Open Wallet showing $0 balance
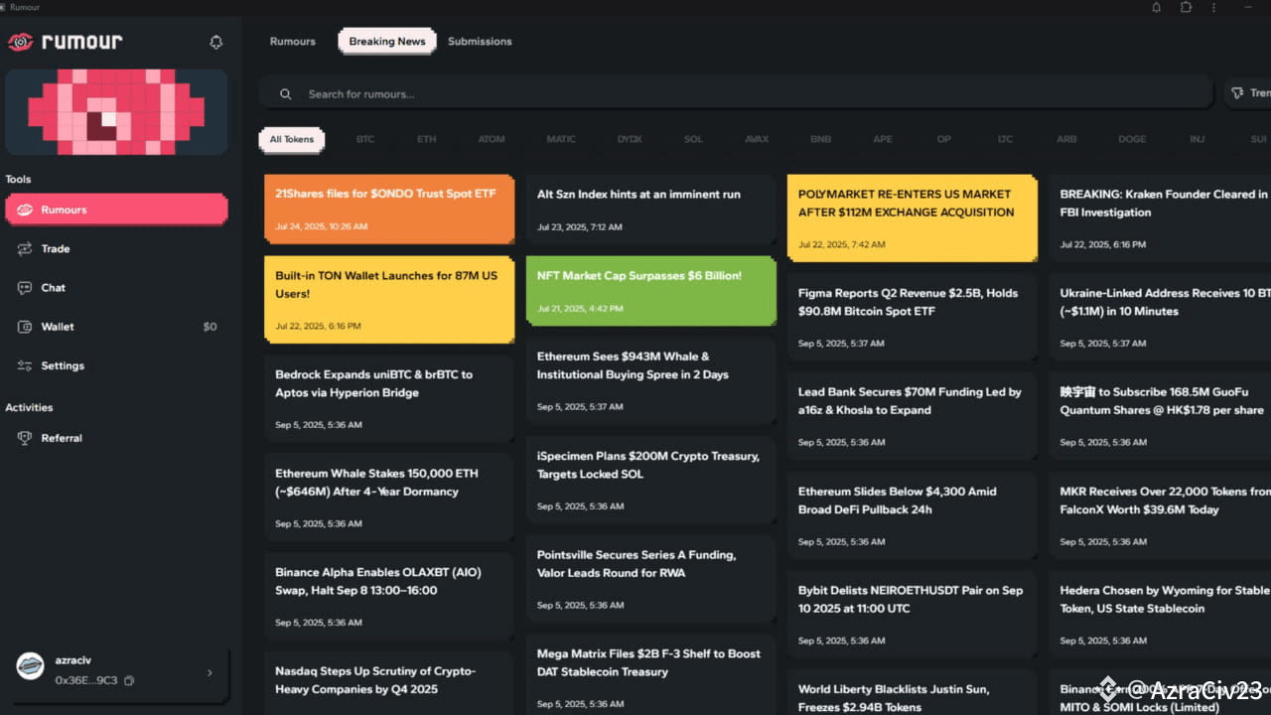Viewport: 1271px width, 715px height. pos(116,327)
